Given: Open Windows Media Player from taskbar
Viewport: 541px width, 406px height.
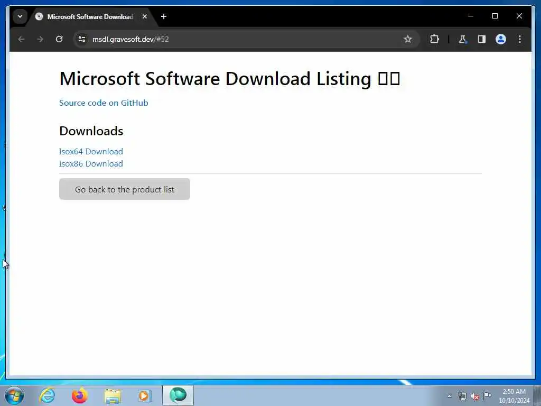Looking at the screenshot, I should coord(144,395).
